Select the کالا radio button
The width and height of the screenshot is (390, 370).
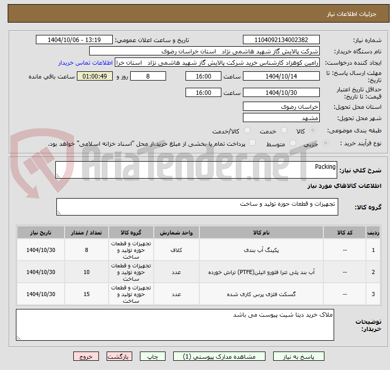[x=313, y=130]
